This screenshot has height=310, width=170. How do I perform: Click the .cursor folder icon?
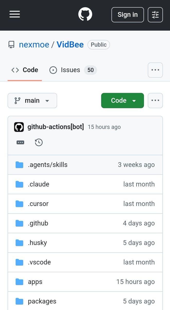click(19, 204)
